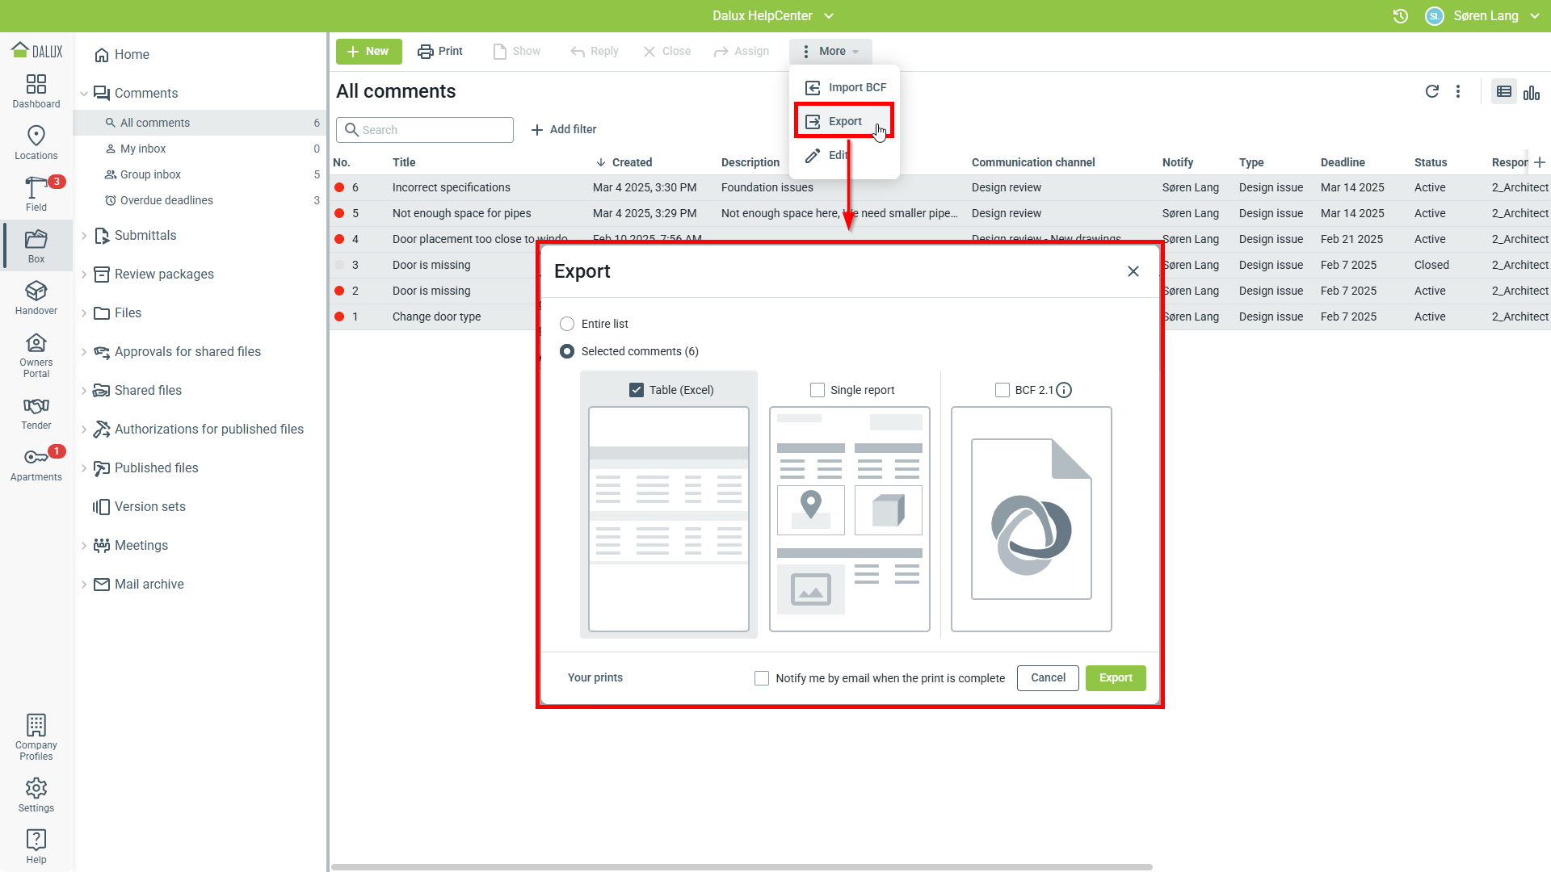Click BCF 2.1 info icon
The image size is (1551, 872).
[x=1064, y=390]
